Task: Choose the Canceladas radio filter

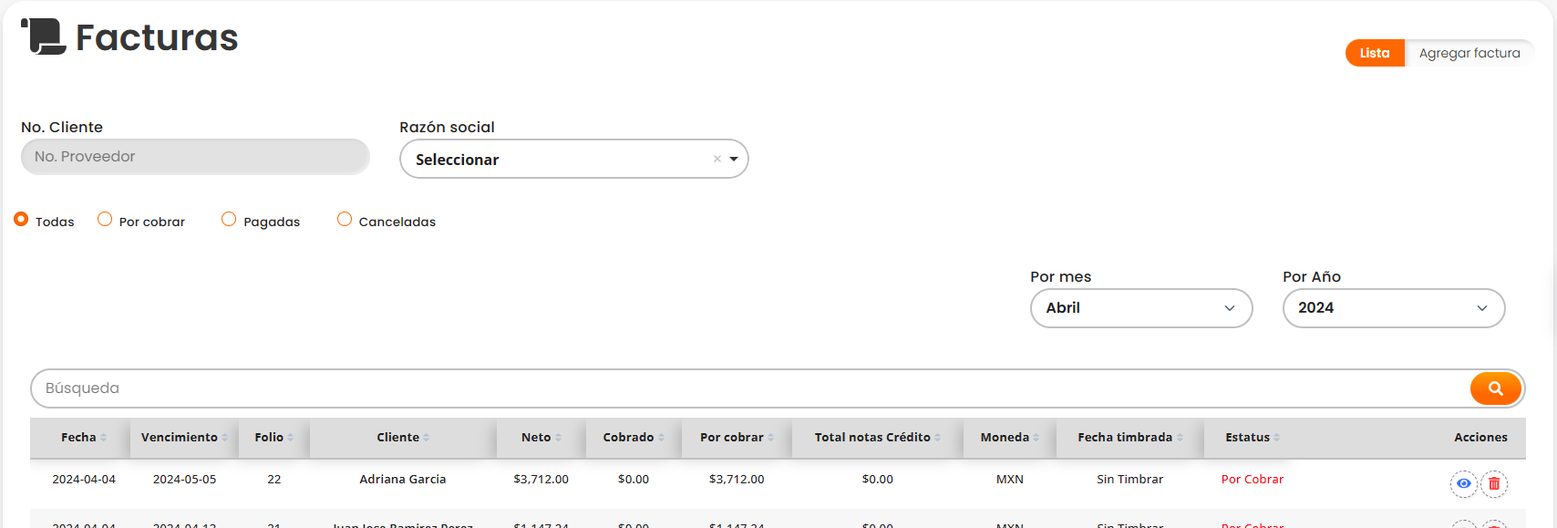Action: coord(345,220)
